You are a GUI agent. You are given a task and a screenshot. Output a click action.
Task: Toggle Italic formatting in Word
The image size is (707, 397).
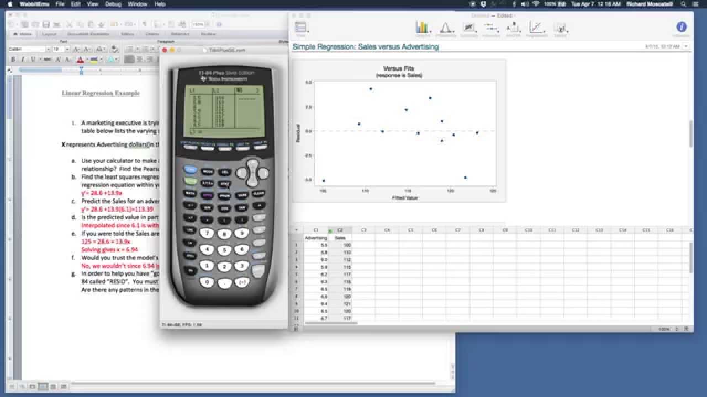[23, 59]
